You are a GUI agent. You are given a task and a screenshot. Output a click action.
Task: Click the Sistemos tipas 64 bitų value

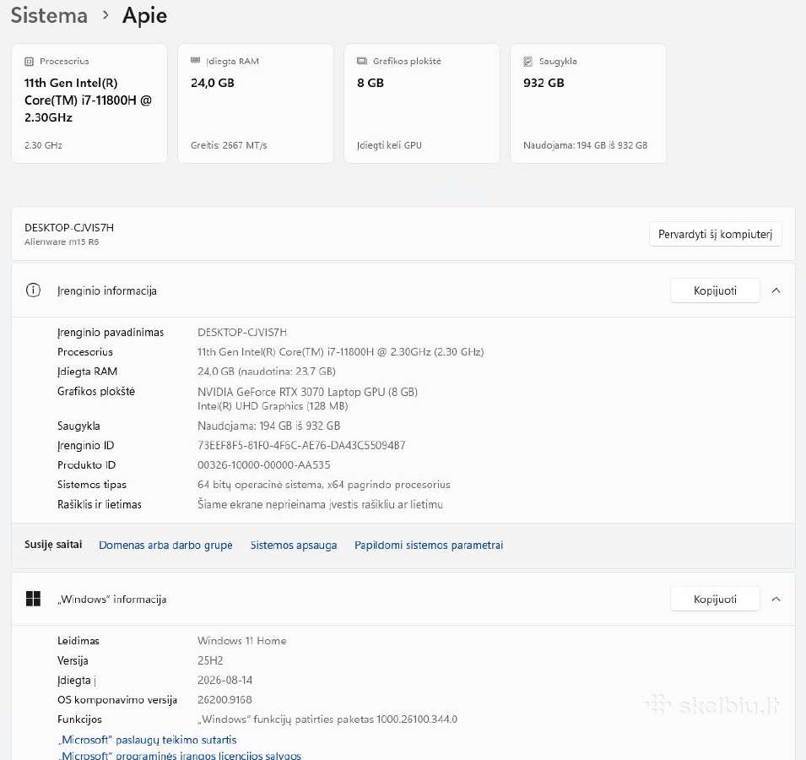[324, 485]
